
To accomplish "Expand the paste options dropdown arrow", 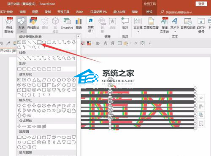I will click(130, 43).
